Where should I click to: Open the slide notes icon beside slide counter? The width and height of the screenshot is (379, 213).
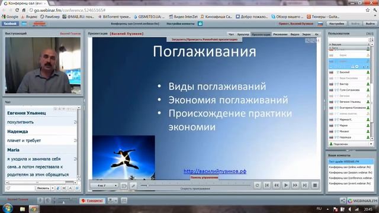124,186
